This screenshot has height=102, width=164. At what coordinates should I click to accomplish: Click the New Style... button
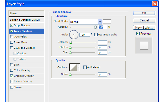point(144,27)
